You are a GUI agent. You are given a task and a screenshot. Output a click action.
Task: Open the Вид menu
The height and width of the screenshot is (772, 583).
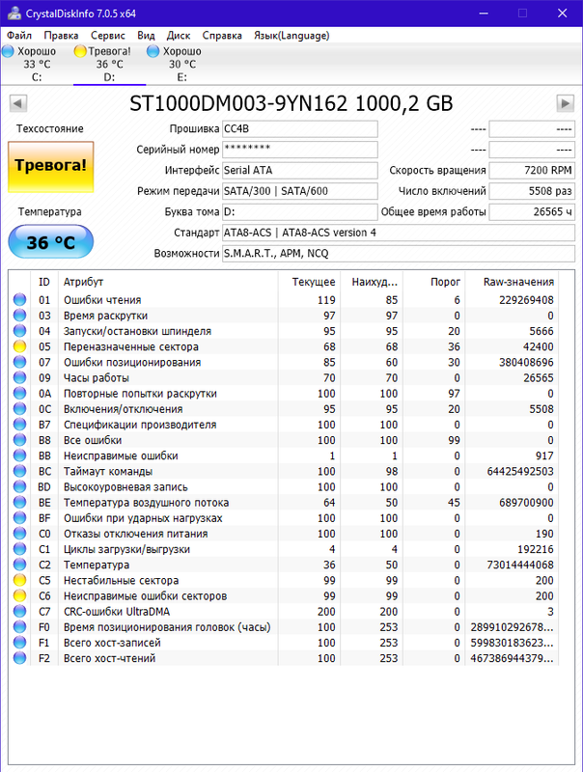pos(146,36)
